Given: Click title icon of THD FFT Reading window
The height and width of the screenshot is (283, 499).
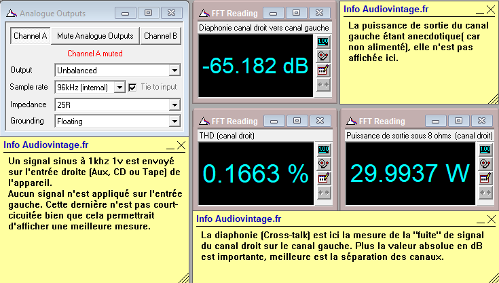Looking at the screenshot, I should tap(204, 121).
